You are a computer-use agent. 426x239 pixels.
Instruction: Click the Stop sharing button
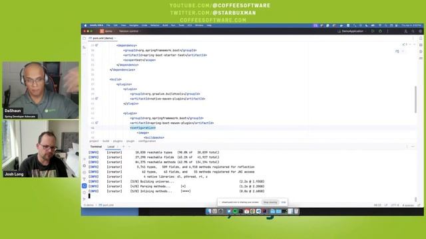[x=270, y=202]
